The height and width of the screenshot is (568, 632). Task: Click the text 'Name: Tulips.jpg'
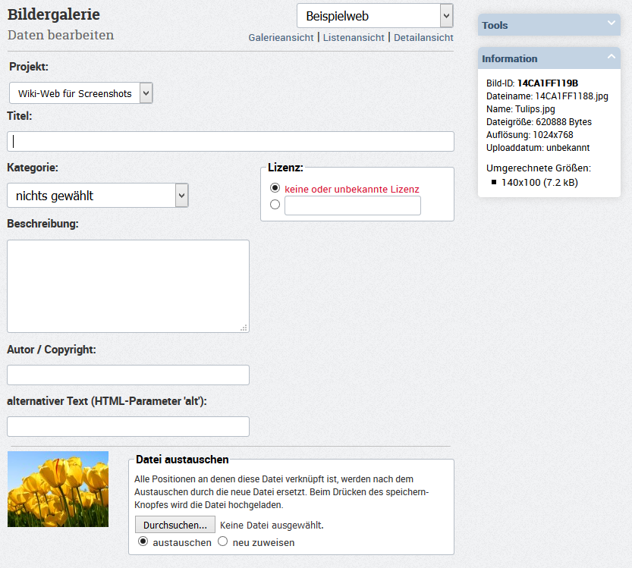pyautogui.click(x=520, y=108)
